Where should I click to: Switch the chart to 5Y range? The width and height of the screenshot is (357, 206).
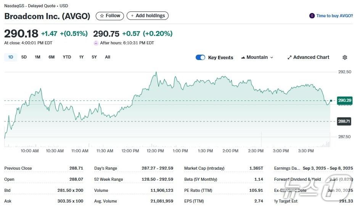click(94, 57)
